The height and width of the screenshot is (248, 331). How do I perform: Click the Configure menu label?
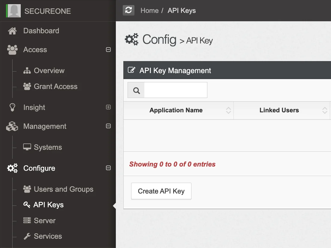pyautogui.click(x=39, y=168)
